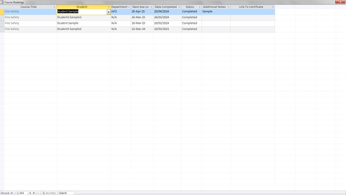Click the 26/03/2024 date completed cell

167,17
